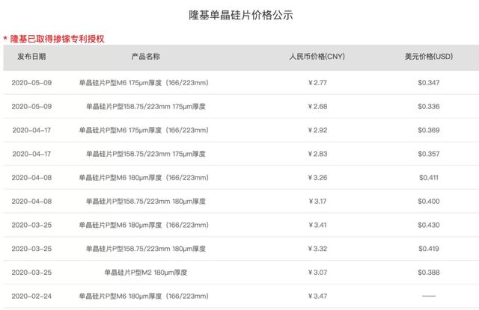Screen dimensions: 479x310
Task: Select the CNY price ¥3.07
Action: [317, 272]
